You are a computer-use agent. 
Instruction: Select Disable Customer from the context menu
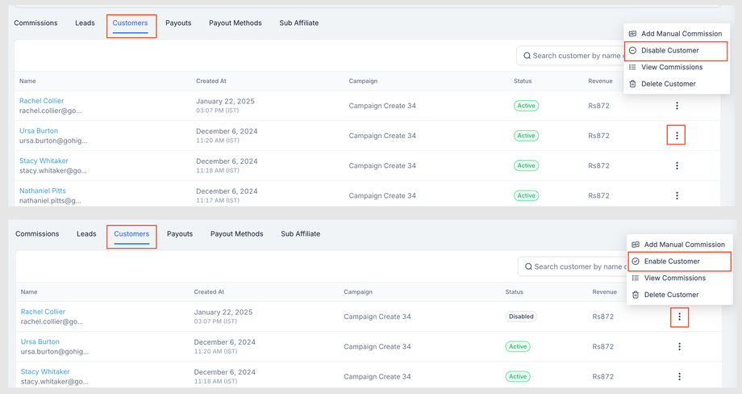[670, 51]
